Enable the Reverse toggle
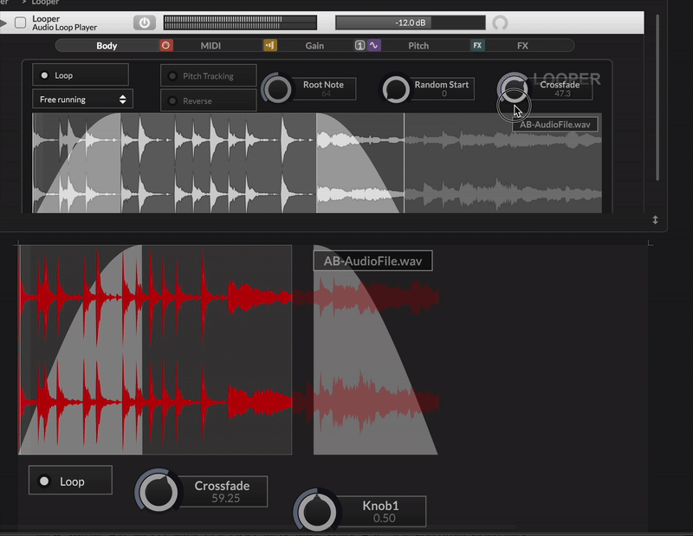 pos(207,100)
